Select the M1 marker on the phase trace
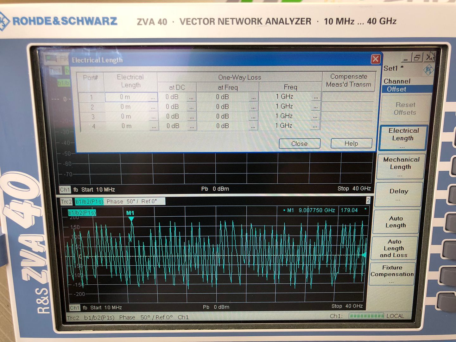The image size is (456, 342). [130, 215]
